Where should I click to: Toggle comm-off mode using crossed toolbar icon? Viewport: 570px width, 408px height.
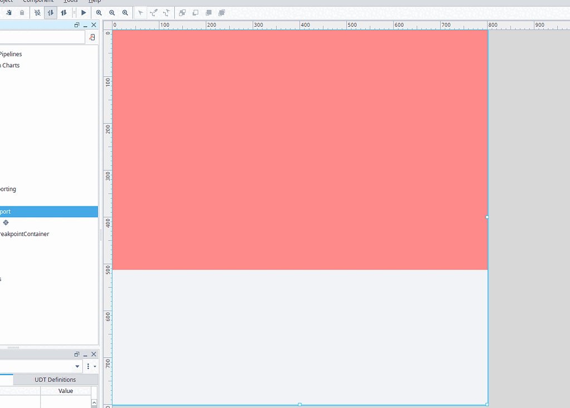coord(38,12)
